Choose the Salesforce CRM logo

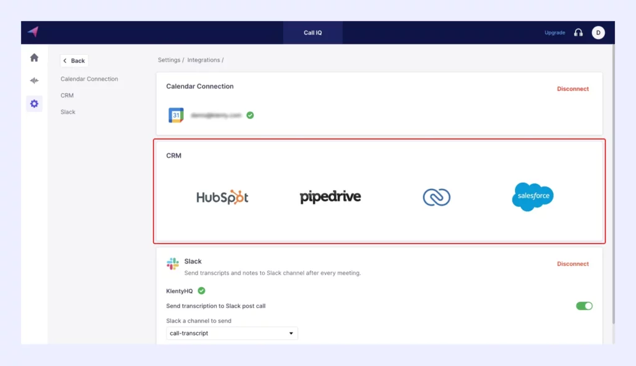[x=532, y=196]
